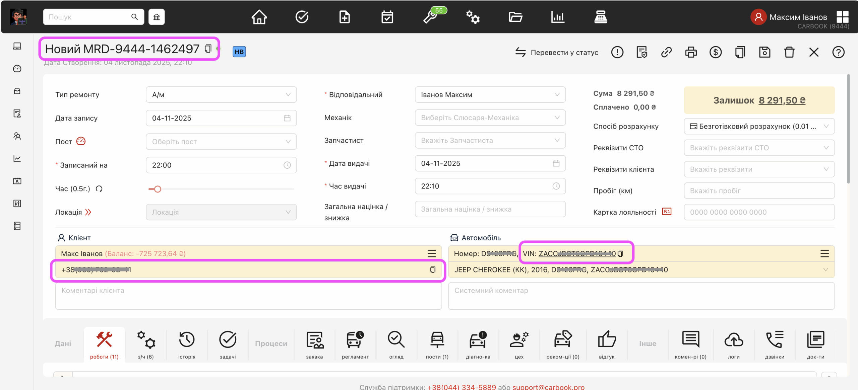Copy the VIN code
Image resolution: width=858 pixels, height=390 pixels.
(x=620, y=254)
